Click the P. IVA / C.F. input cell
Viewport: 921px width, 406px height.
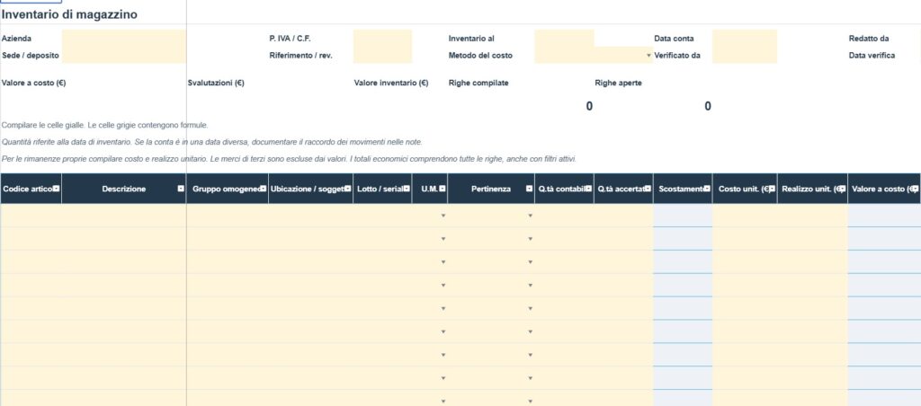pos(382,38)
